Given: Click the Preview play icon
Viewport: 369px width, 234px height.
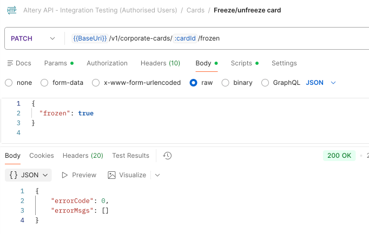Looking at the screenshot, I should pos(64,175).
